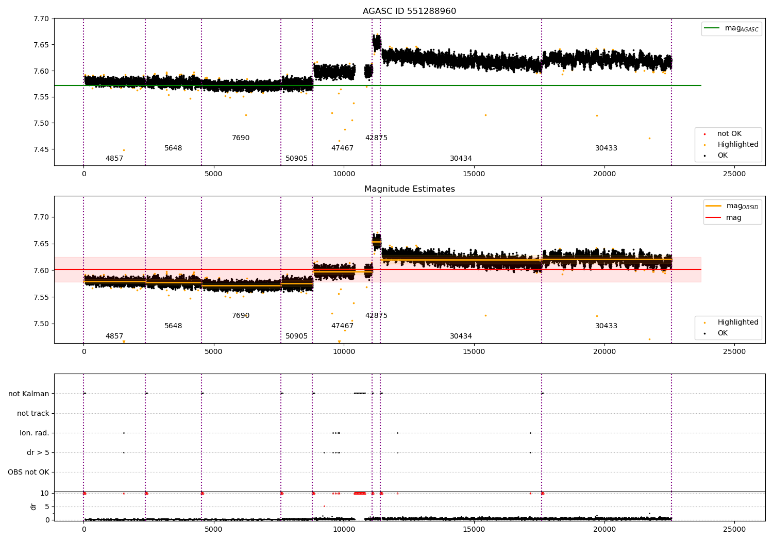The height and width of the screenshot is (541, 773).
Task: Click the "Ion. rad." axis label
Action: click(35, 433)
